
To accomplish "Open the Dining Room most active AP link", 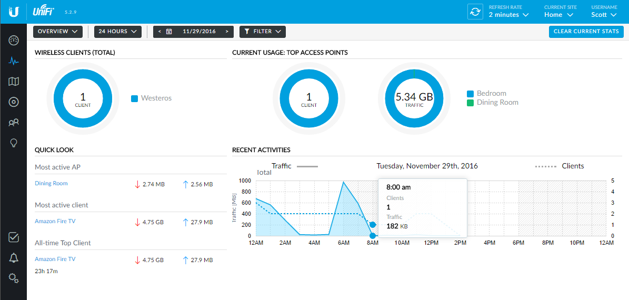I will 51,184.
